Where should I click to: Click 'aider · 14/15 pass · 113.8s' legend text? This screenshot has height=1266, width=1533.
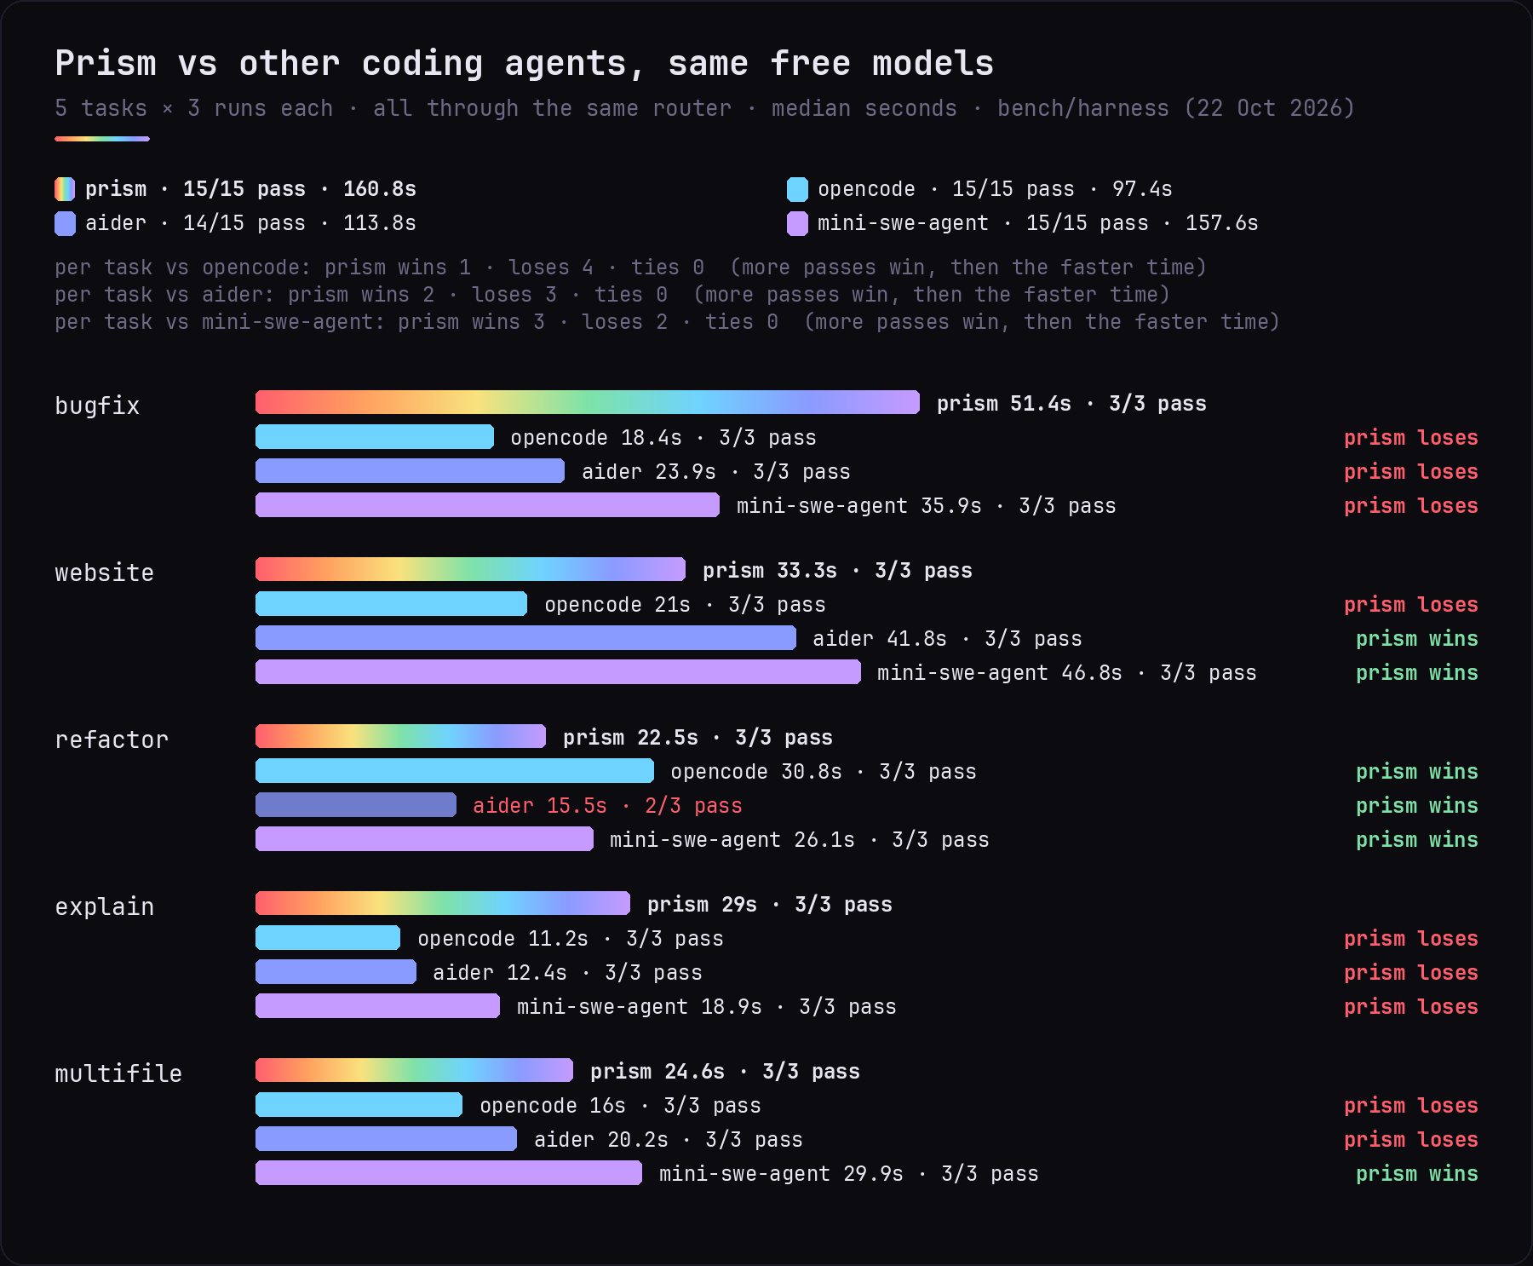tap(250, 223)
